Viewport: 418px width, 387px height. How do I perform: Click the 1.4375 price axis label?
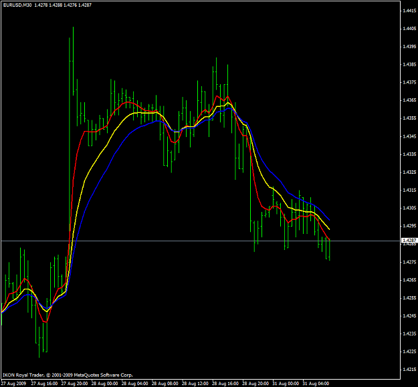click(409, 82)
